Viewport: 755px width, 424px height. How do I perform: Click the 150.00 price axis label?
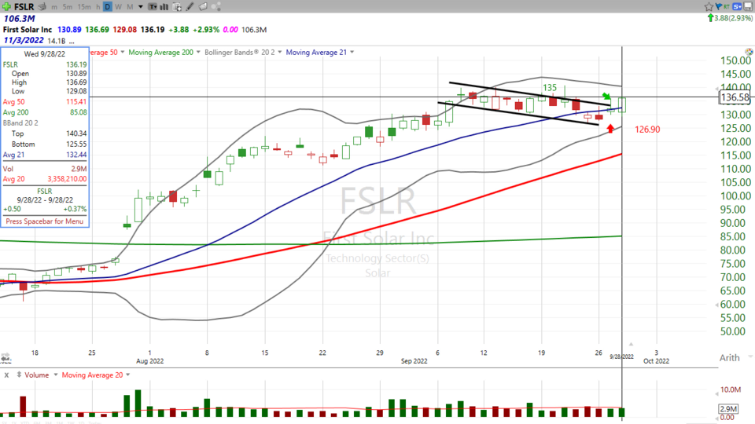[x=735, y=60]
